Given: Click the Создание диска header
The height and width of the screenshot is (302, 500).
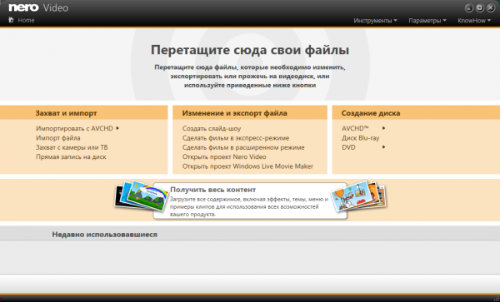Looking at the screenshot, I should [x=371, y=113].
